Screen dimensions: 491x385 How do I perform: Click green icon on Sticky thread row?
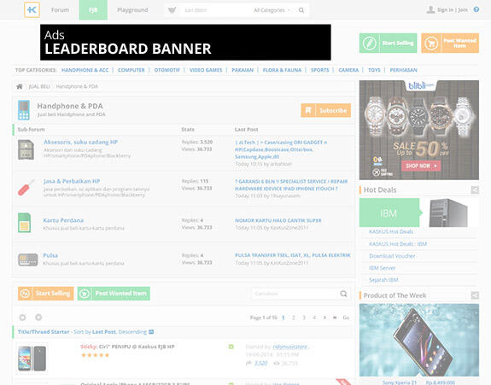coord(231,347)
